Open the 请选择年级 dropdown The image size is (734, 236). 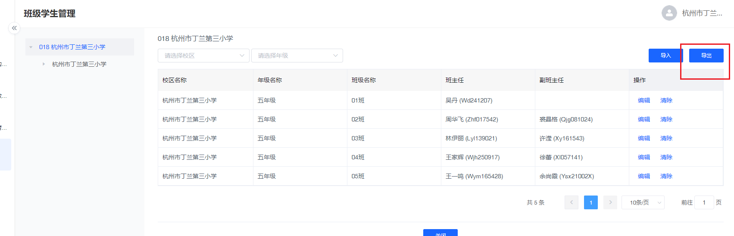click(x=297, y=56)
